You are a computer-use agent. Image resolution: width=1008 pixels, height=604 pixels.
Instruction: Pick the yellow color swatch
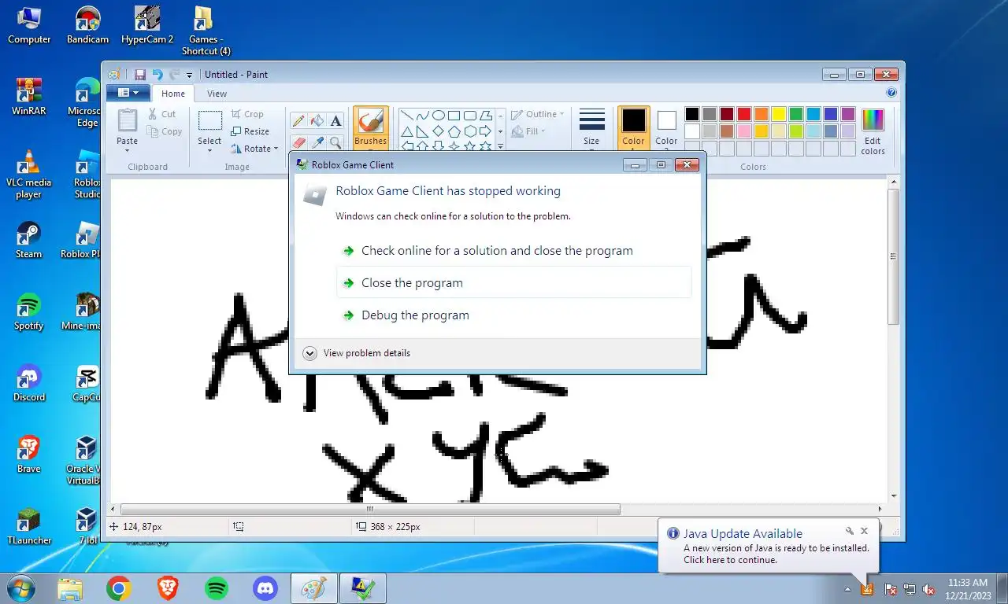(x=779, y=114)
